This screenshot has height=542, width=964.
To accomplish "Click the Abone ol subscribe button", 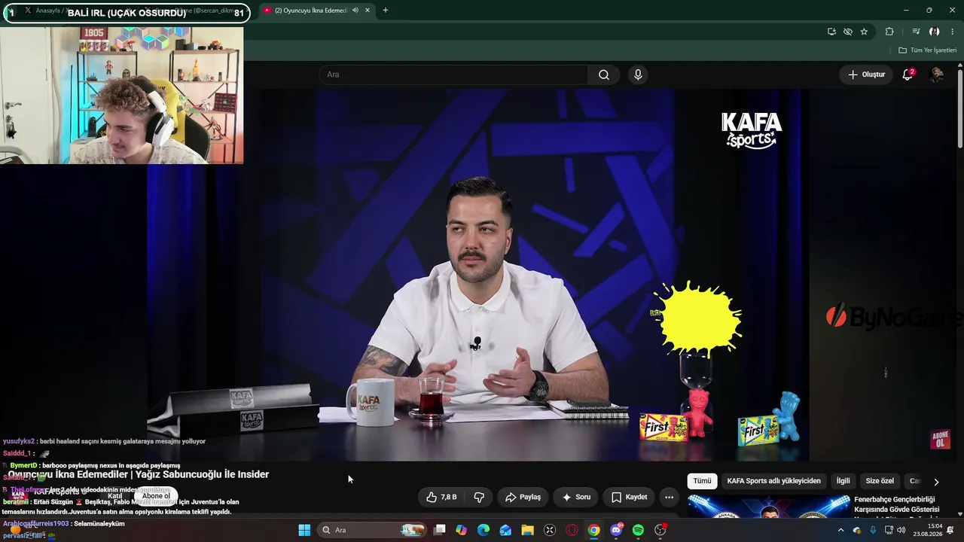I will coord(156,496).
